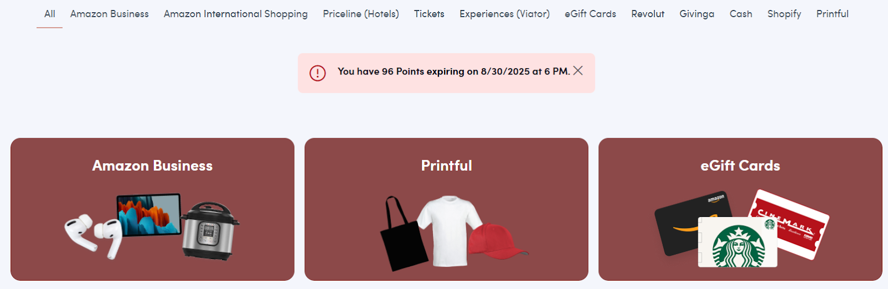Image resolution: width=888 pixels, height=289 pixels.
Task: Open the eGift Cards reward card
Action: tap(740, 166)
